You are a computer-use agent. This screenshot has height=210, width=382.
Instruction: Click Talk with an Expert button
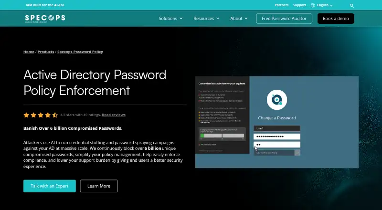50,186
